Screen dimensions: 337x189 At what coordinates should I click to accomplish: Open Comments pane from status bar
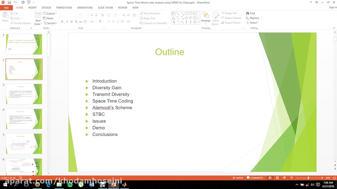pyautogui.click(x=255, y=178)
